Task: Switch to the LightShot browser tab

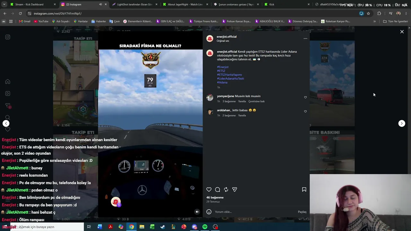Action: (135, 4)
